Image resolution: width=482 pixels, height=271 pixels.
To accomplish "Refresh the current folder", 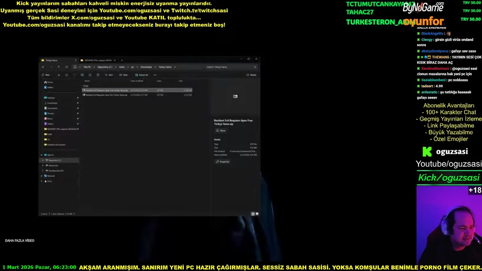I will tap(67, 67).
